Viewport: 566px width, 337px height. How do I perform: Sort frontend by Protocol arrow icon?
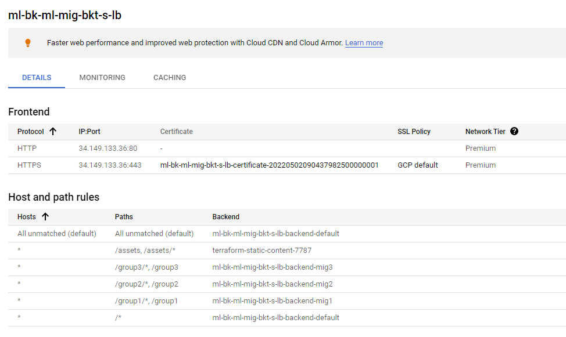53,131
